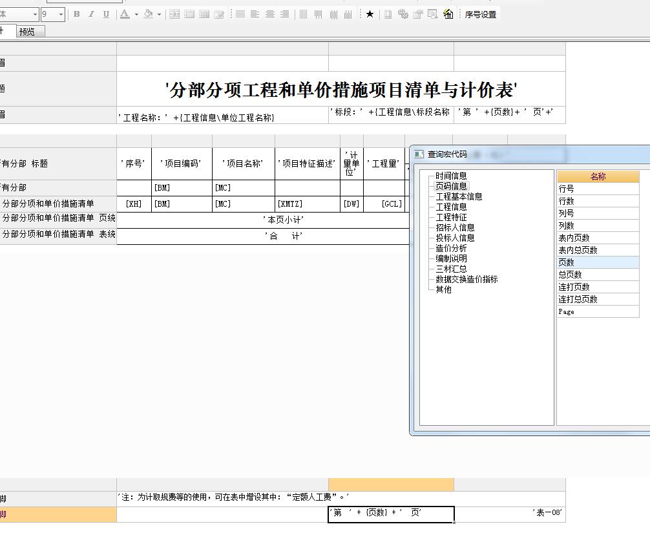Image resolution: width=650 pixels, height=533 pixels.
Task: Toggle italic formatting
Action: coord(91,14)
